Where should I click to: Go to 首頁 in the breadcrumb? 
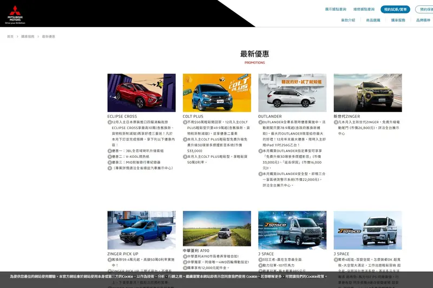[x=10, y=36]
